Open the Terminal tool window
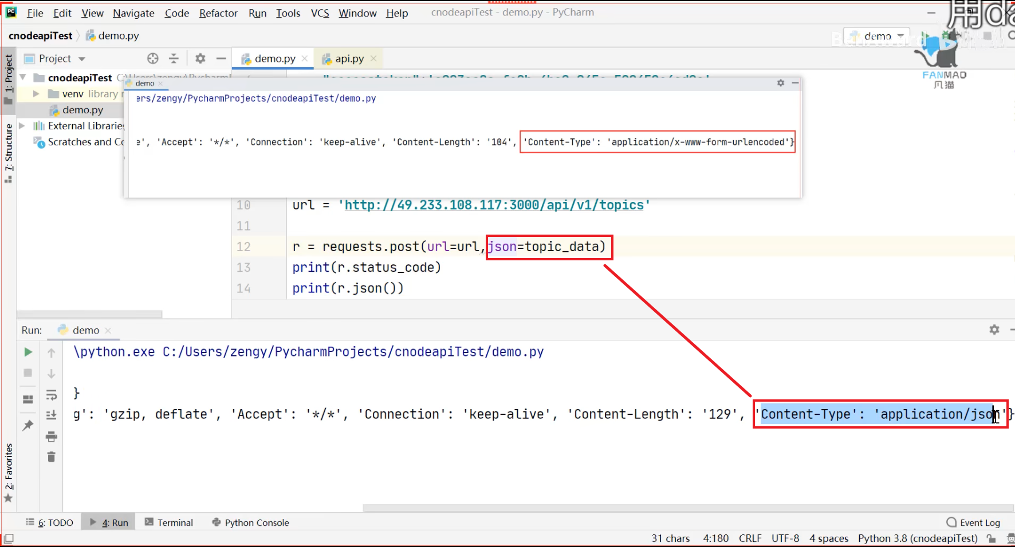1015x547 pixels. point(169,522)
